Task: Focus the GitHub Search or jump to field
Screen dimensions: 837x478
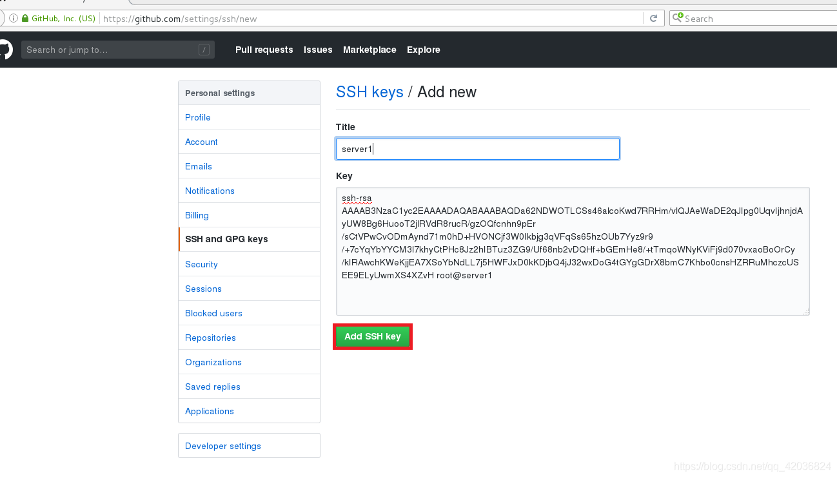Action: (x=118, y=50)
